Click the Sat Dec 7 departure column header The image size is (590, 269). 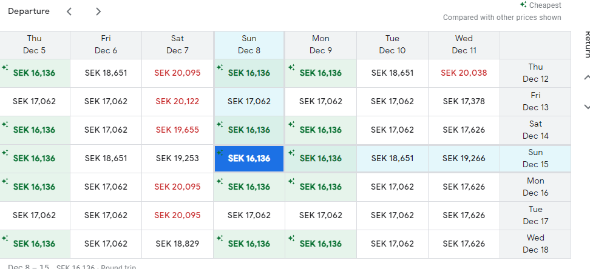point(177,45)
